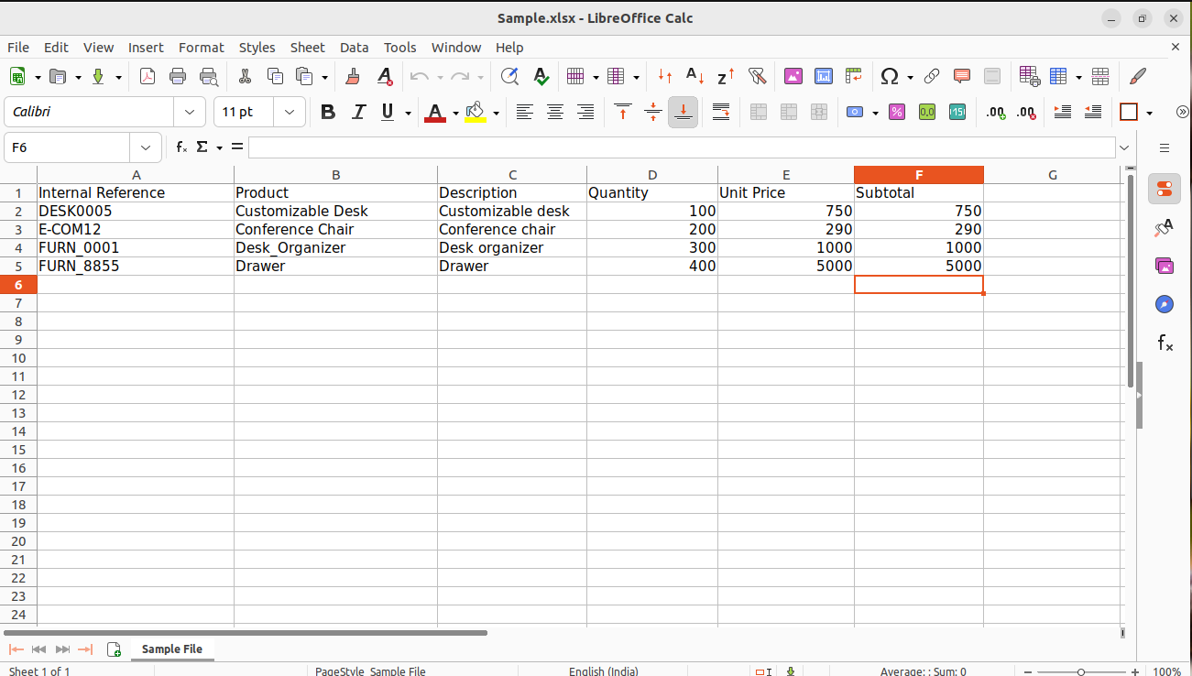Toggle italic formatting

point(358,112)
